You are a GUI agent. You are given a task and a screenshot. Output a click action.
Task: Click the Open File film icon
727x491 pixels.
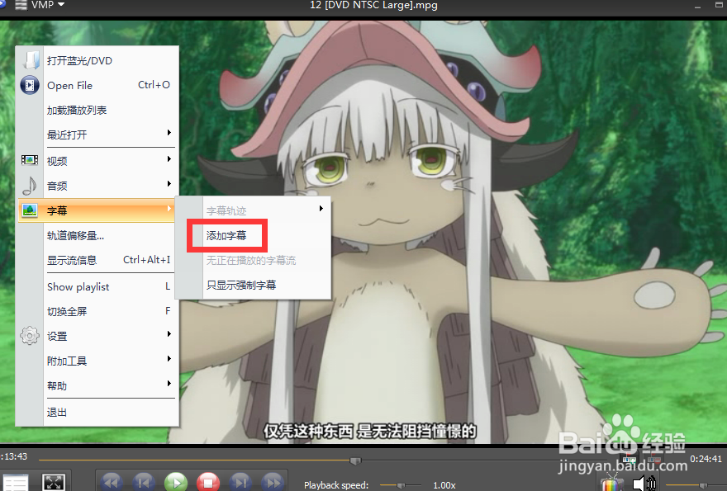click(30, 85)
